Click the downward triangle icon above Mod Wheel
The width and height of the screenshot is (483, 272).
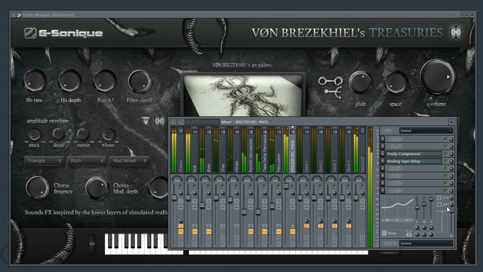pyautogui.click(x=145, y=120)
